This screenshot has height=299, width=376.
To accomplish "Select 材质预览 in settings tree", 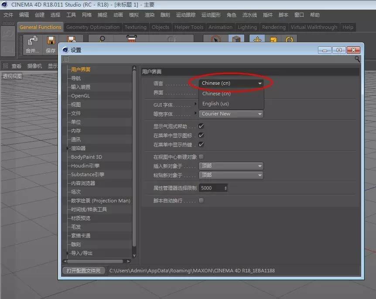I will point(81,218).
